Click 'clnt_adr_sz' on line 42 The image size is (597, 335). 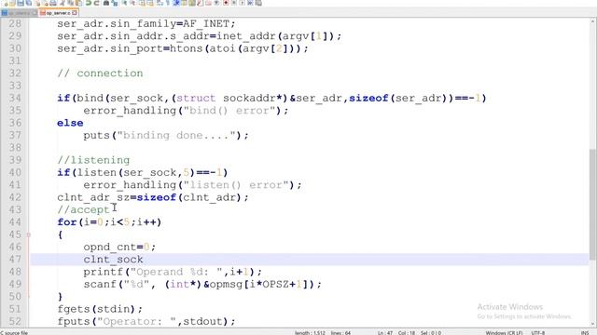coord(93,197)
